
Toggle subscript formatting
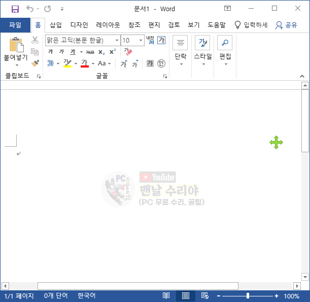(x=101, y=52)
